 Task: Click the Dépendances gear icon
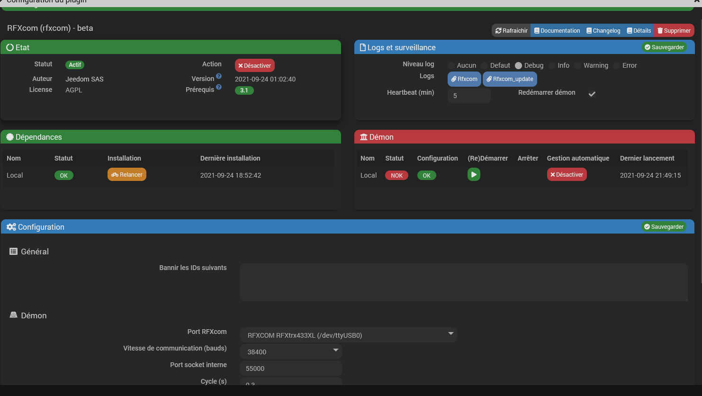tap(10, 137)
